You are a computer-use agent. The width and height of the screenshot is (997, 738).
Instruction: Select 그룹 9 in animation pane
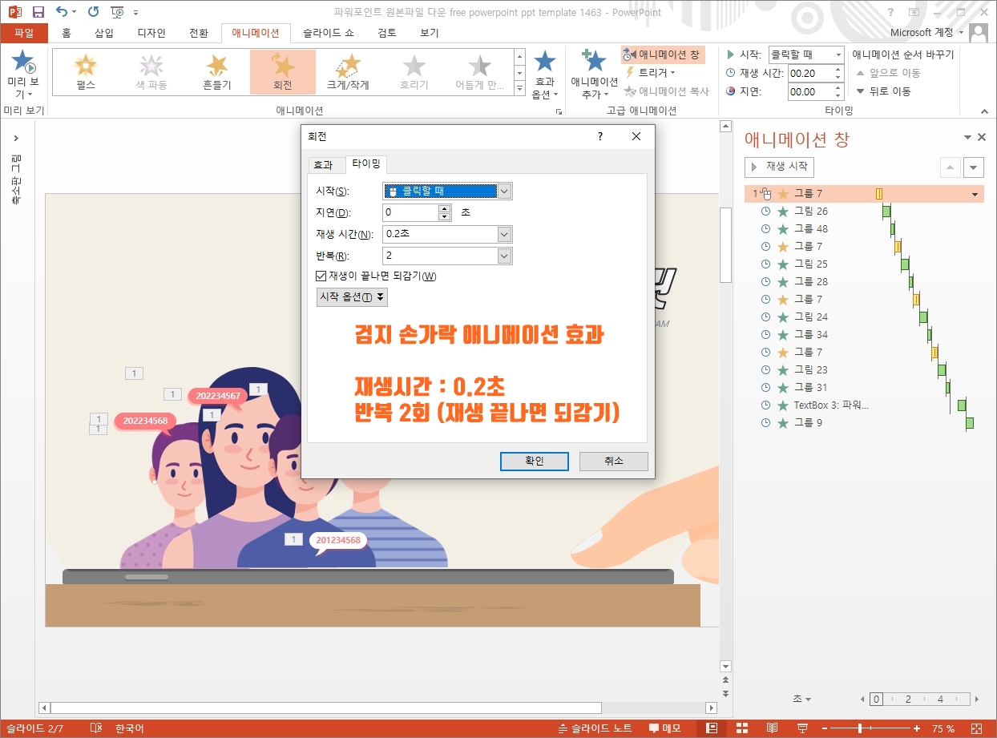(x=808, y=423)
